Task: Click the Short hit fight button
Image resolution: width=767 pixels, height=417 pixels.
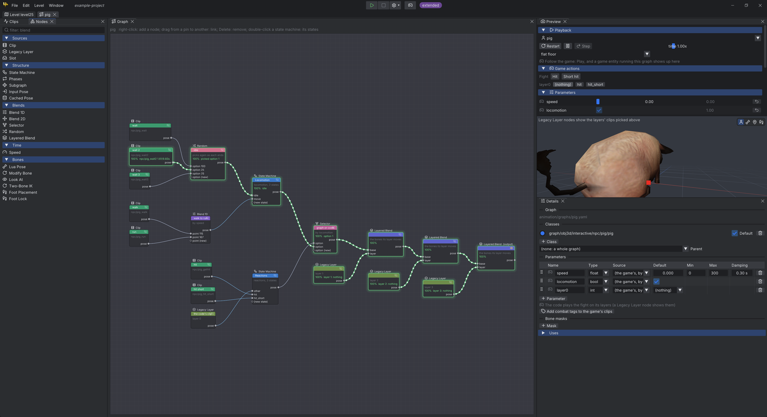Action: pyautogui.click(x=571, y=77)
